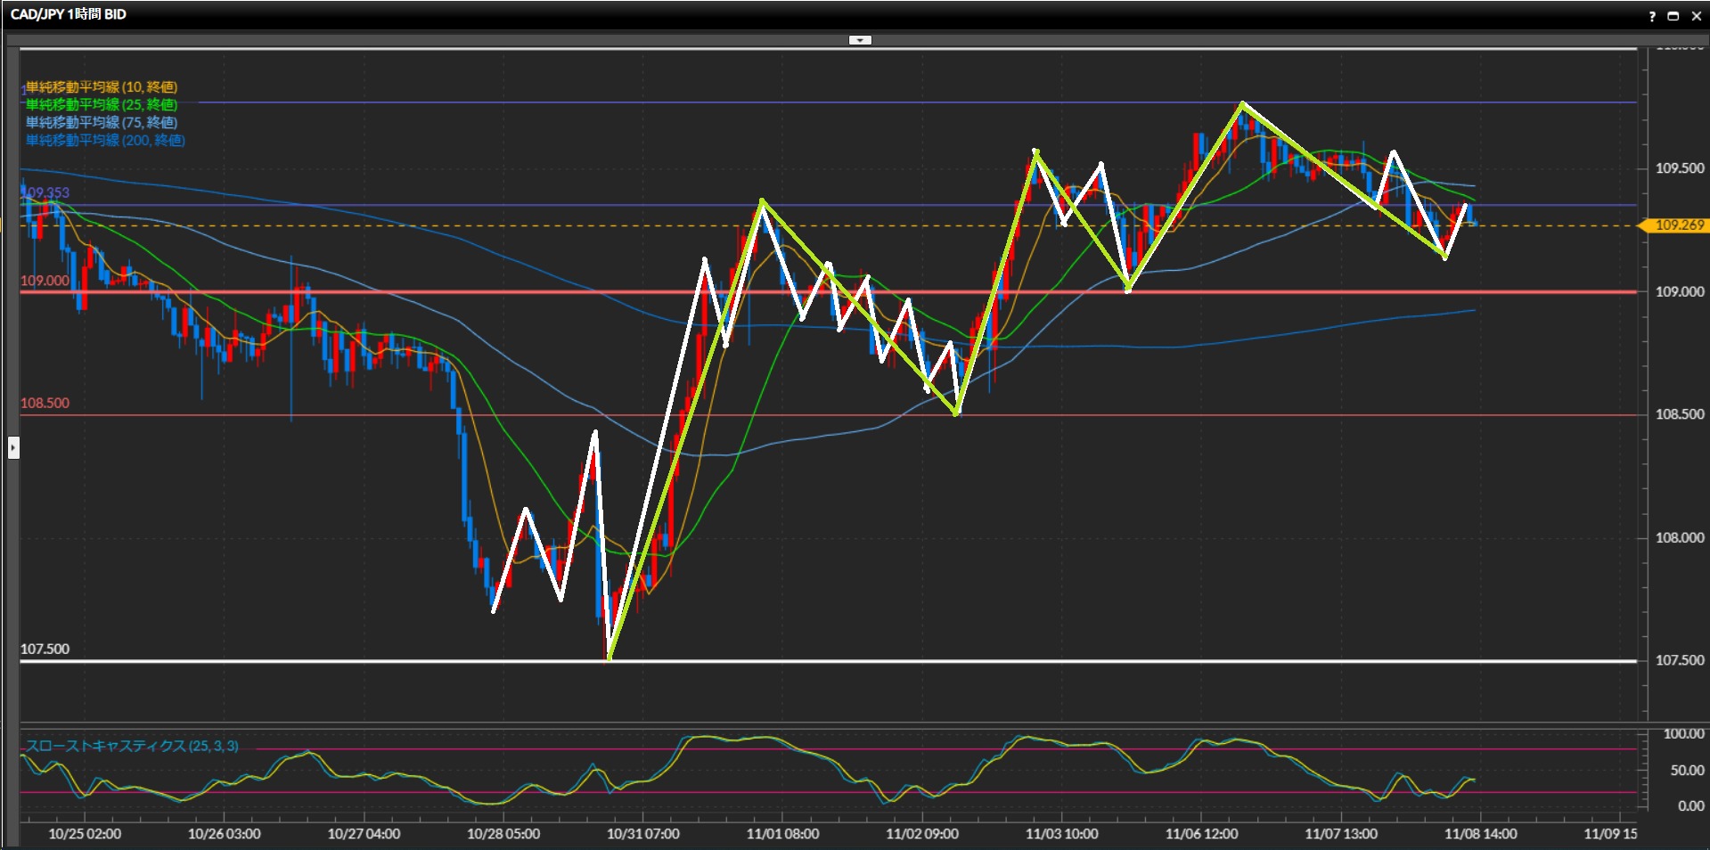Image resolution: width=1710 pixels, height=850 pixels.
Task: Expand the top toolbar dropdown arrow
Action: (x=860, y=40)
